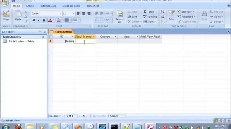Open the Font group dialog launcher
The width and height of the screenshot is (231, 129).
click(x=90, y=26)
